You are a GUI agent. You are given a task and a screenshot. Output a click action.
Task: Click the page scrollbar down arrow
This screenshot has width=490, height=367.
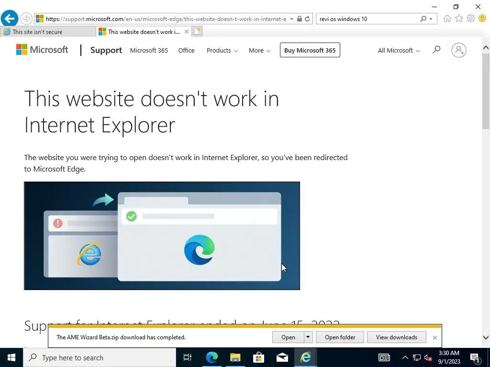486,337
